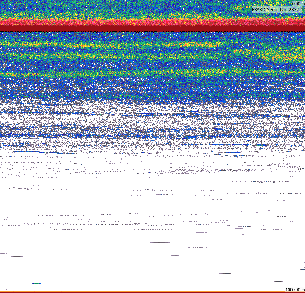The width and height of the screenshot is (305, 293).
Task: Click the small dark trace in the lower middle
Action: click(x=175, y=255)
